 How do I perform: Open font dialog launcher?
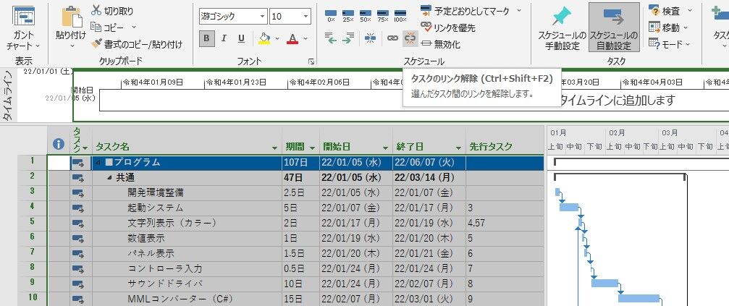(312, 61)
